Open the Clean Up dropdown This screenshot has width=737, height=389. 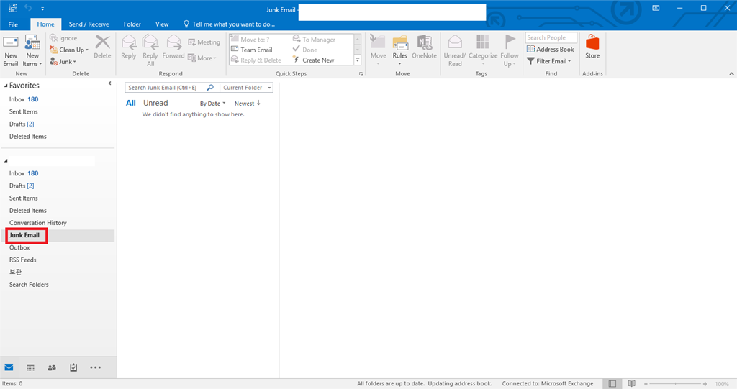pos(69,50)
